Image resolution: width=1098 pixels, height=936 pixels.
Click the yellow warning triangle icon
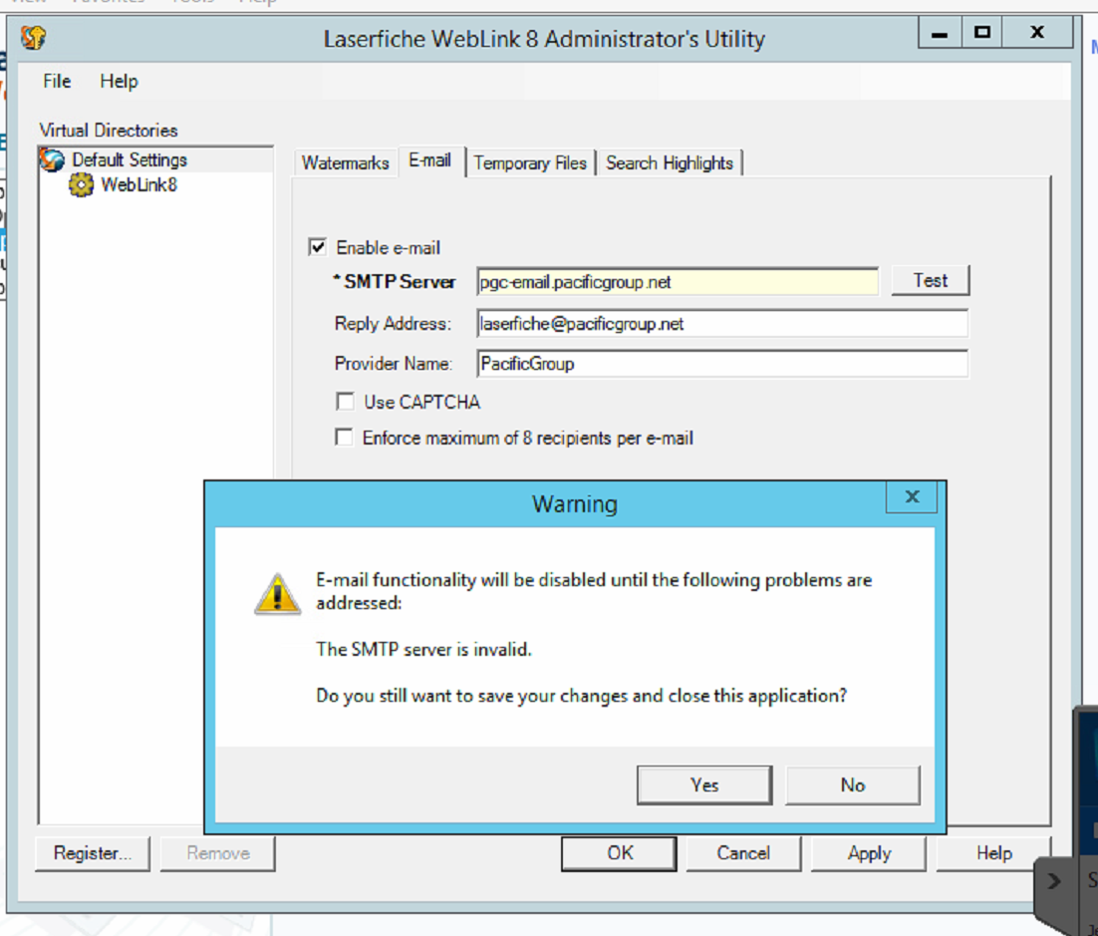pos(278,594)
